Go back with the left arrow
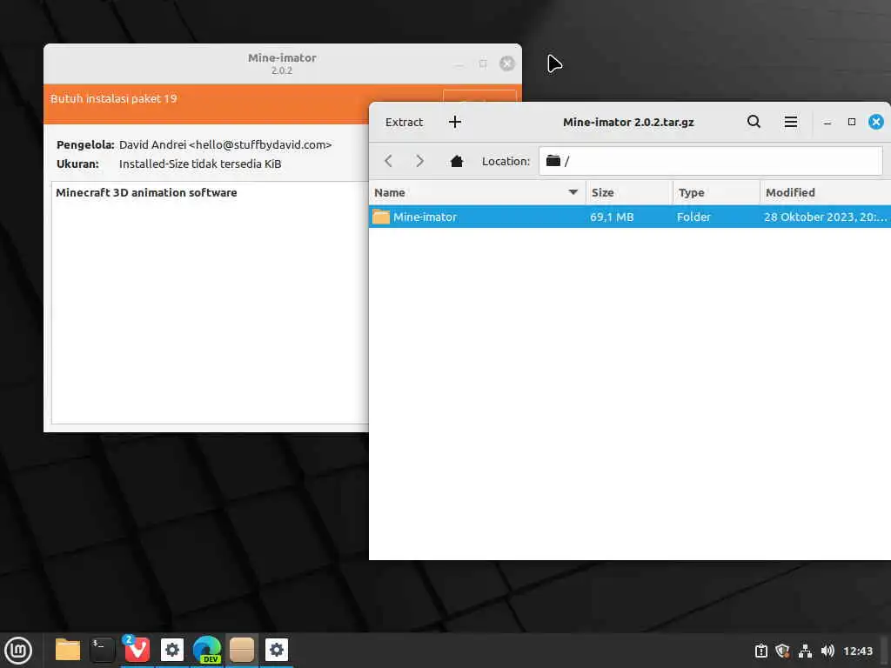 389,161
